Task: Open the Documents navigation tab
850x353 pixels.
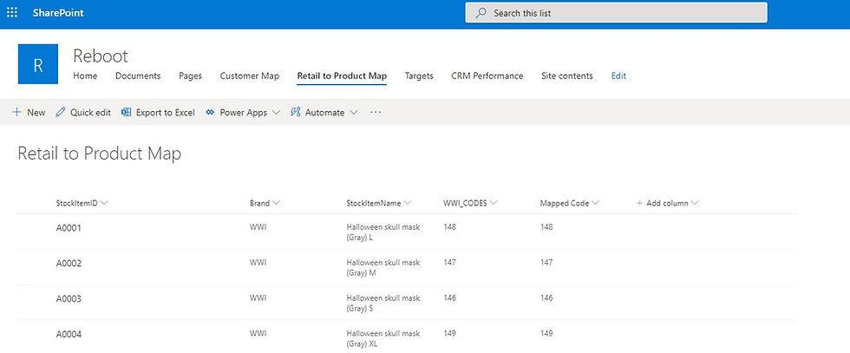Action: coord(138,76)
